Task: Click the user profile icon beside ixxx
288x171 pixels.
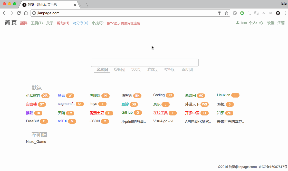Action: tap(237, 23)
